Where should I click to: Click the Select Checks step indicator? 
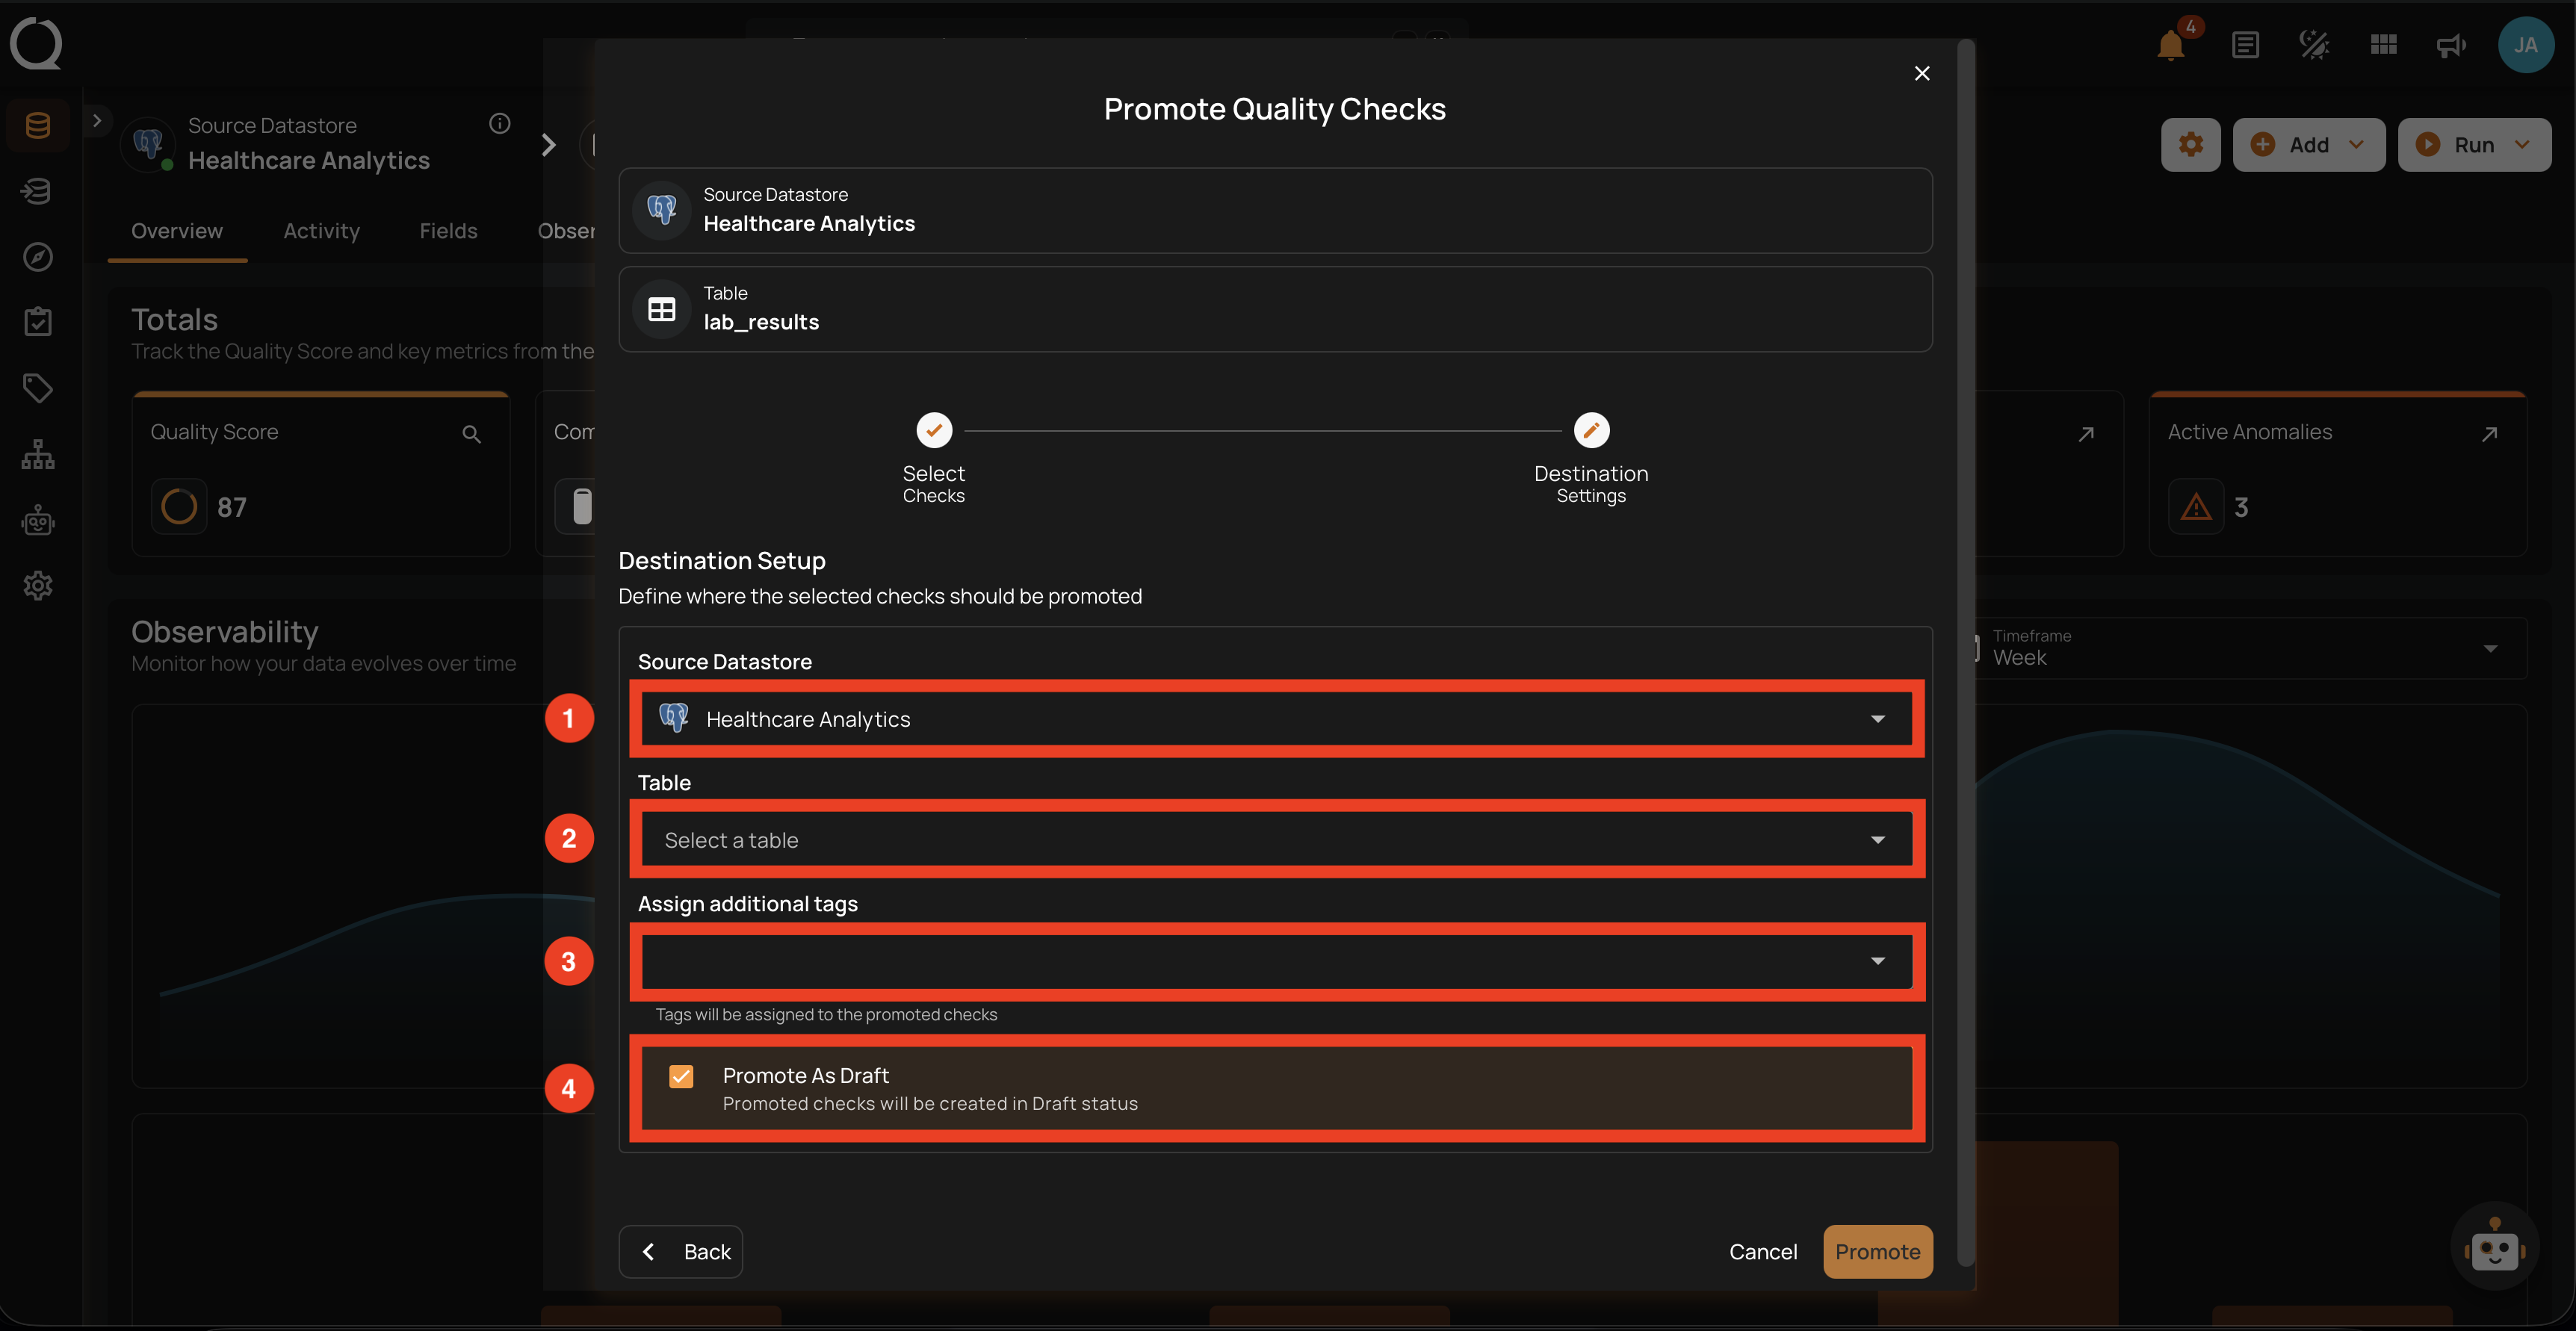(934, 431)
